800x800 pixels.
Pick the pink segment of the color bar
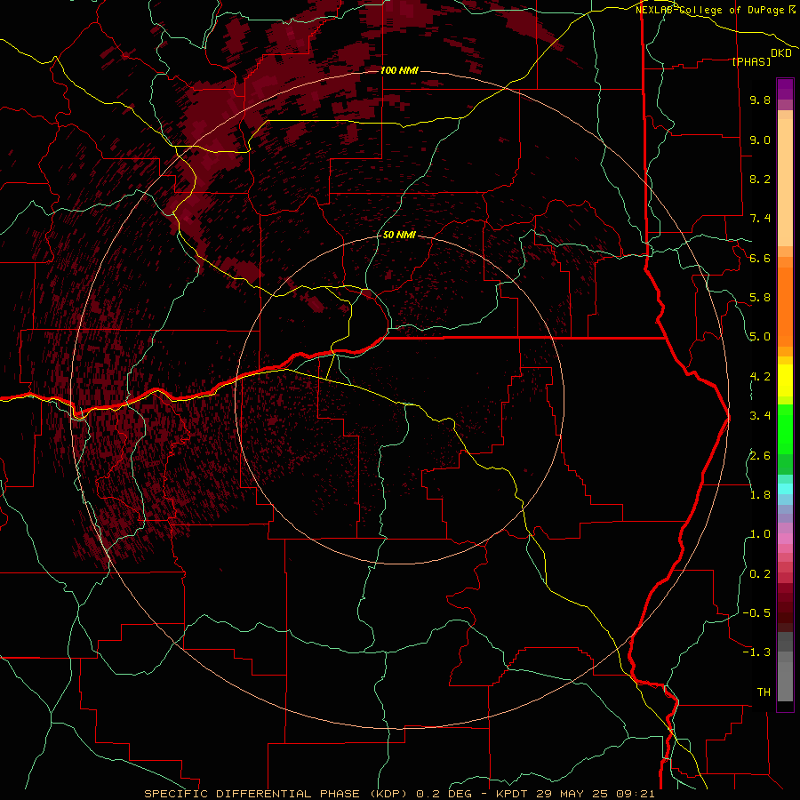[785, 539]
